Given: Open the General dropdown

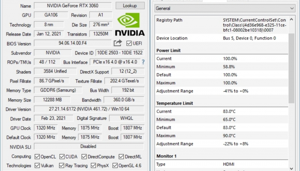Looking at the screenshot, I should coord(224,8).
